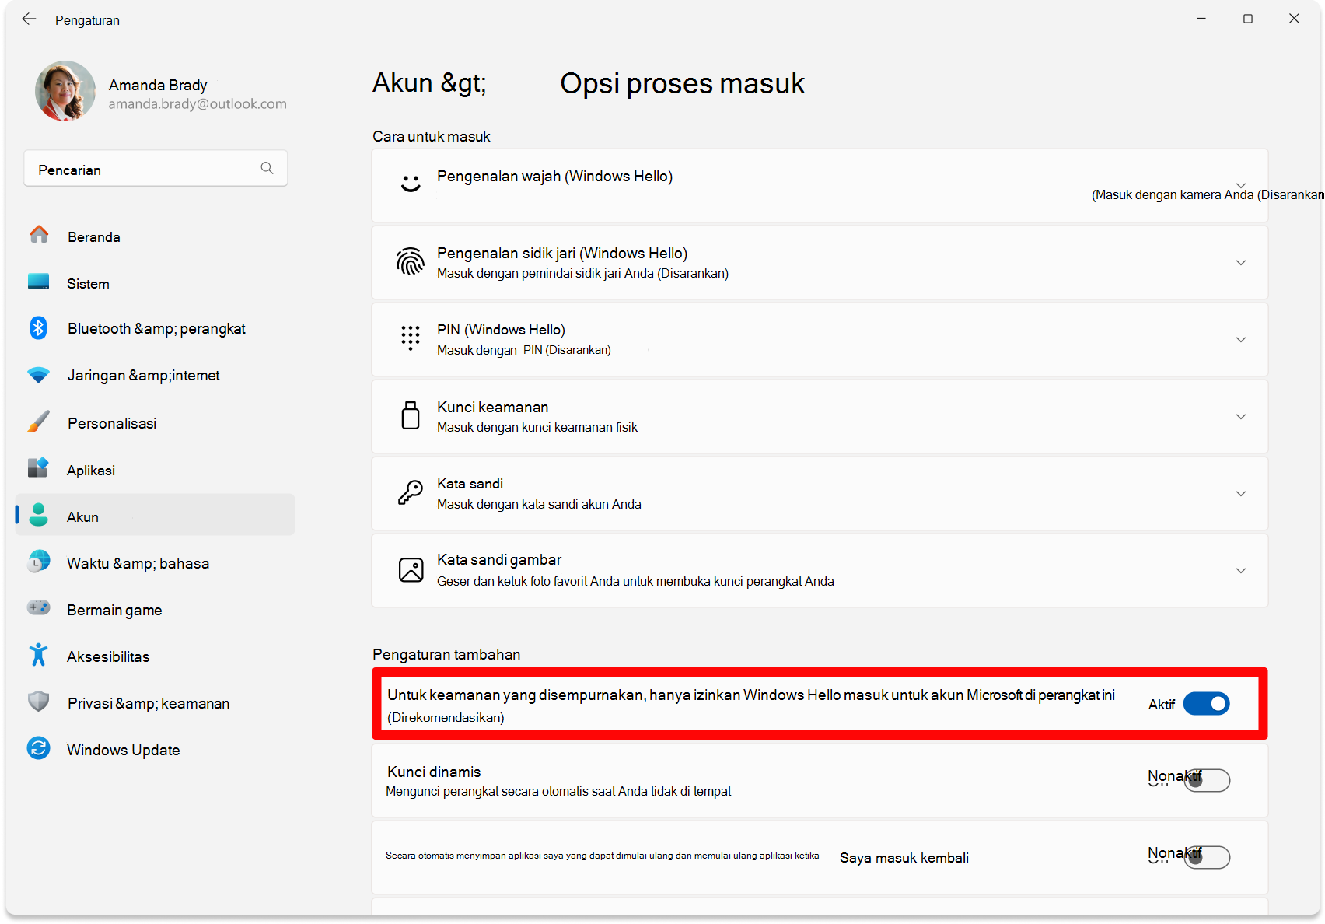Expand Kunci keamanan chevron
Image resolution: width=1325 pixels, height=924 pixels.
pos(1241,417)
